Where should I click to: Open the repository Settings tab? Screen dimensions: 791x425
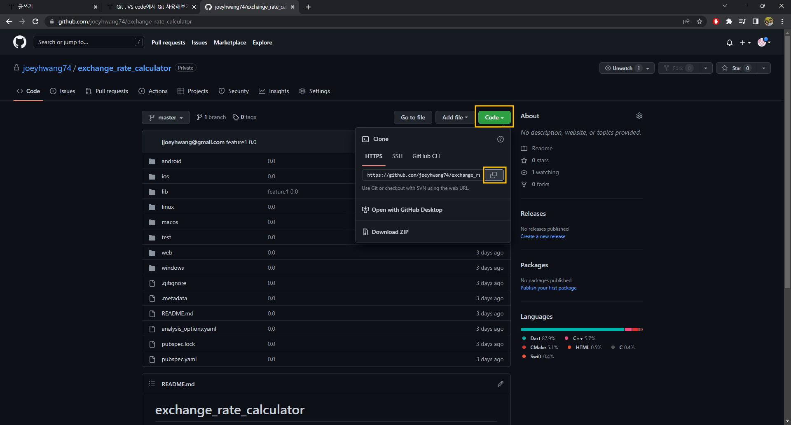click(315, 91)
